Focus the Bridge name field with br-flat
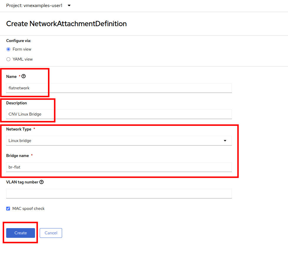 click(119, 167)
